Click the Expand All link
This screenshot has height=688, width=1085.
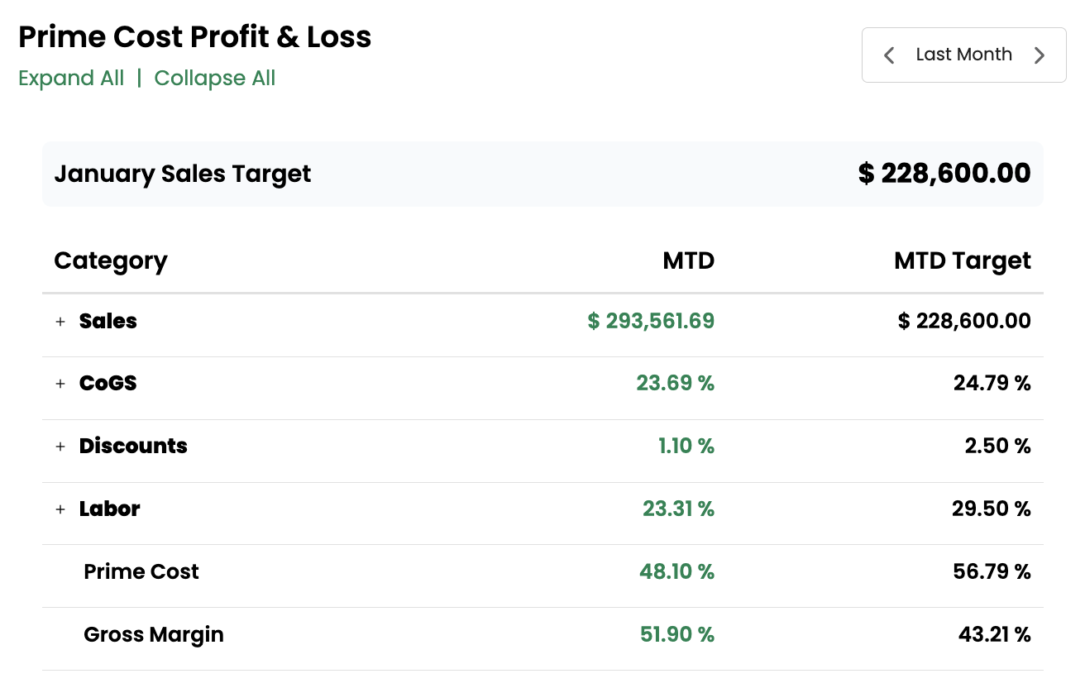(x=71, y=79)
